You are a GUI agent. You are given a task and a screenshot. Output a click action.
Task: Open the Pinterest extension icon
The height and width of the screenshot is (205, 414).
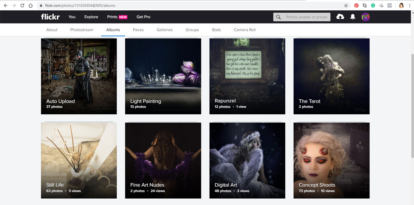tap(356, 5)
